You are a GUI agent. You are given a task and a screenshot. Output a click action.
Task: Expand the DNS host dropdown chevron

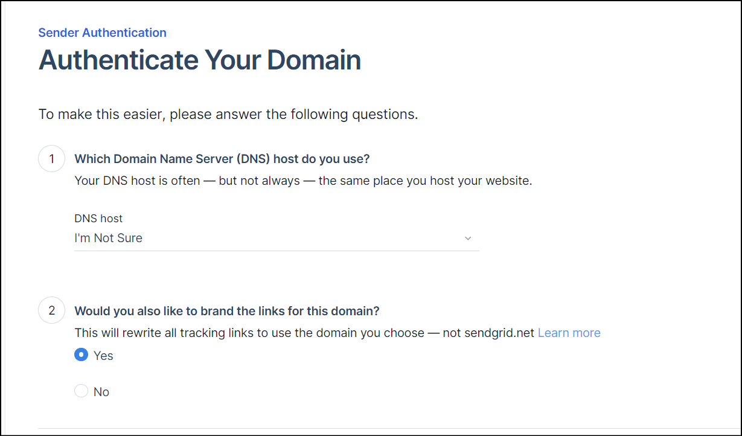[x=468, y=239]
